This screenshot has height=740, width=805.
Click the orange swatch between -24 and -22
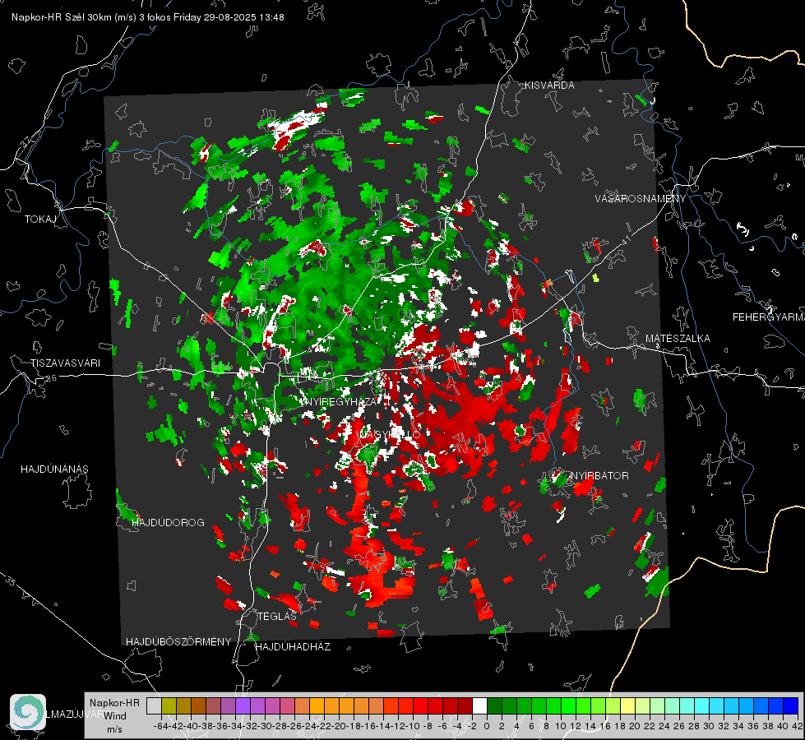317,706
